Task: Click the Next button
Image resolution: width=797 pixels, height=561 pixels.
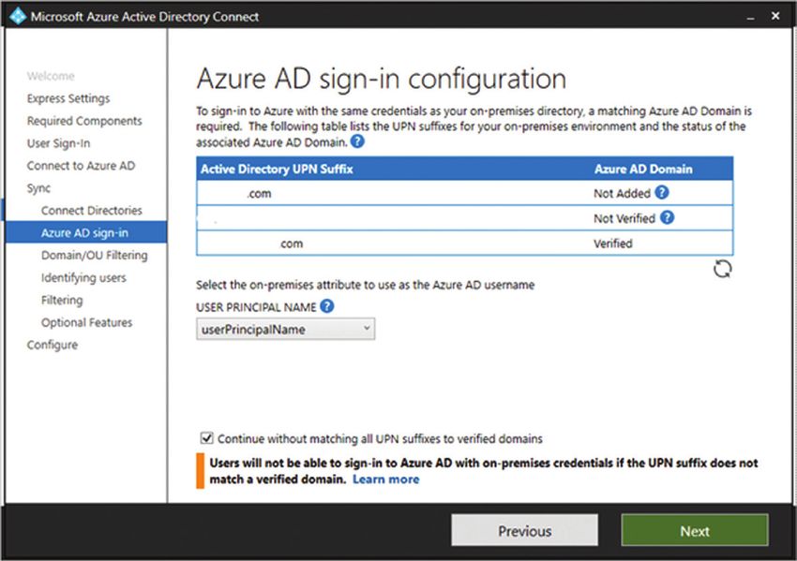Action: pos(694,530)
